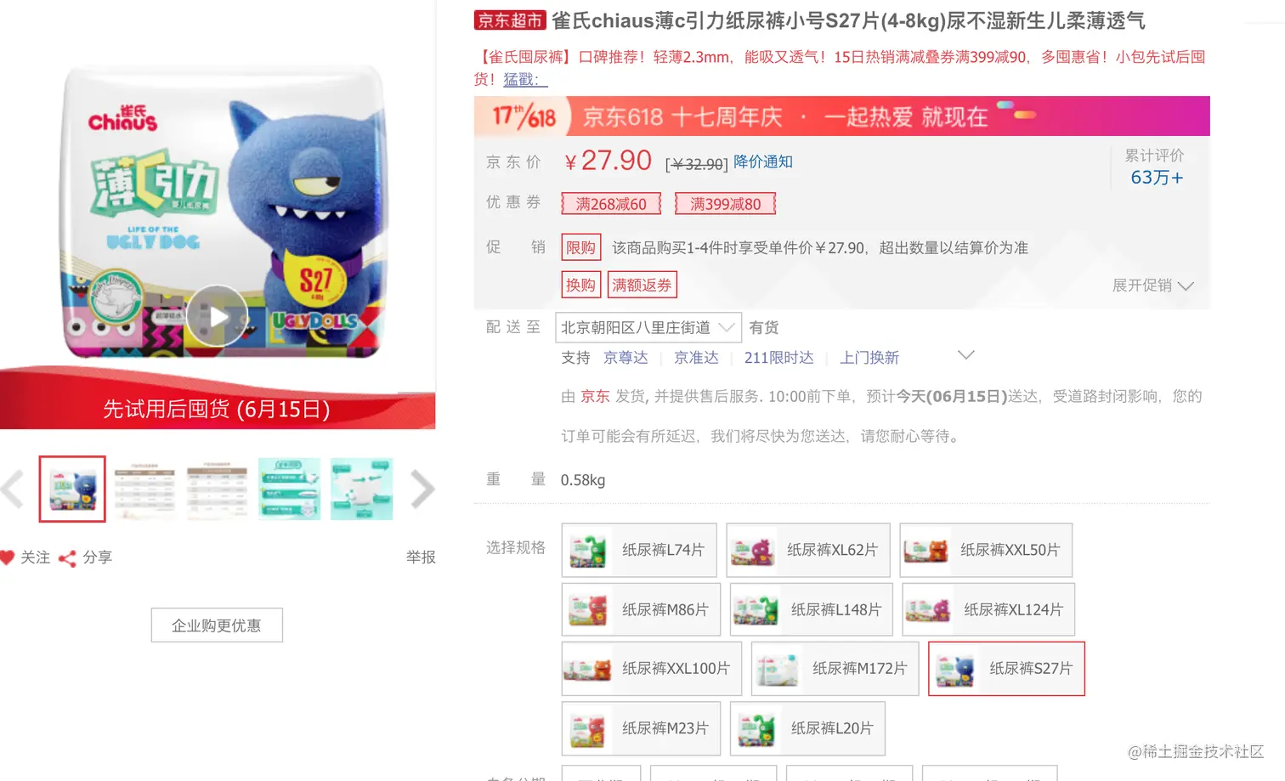Show next thumbnails with right arrow

(x=422, y=490)
